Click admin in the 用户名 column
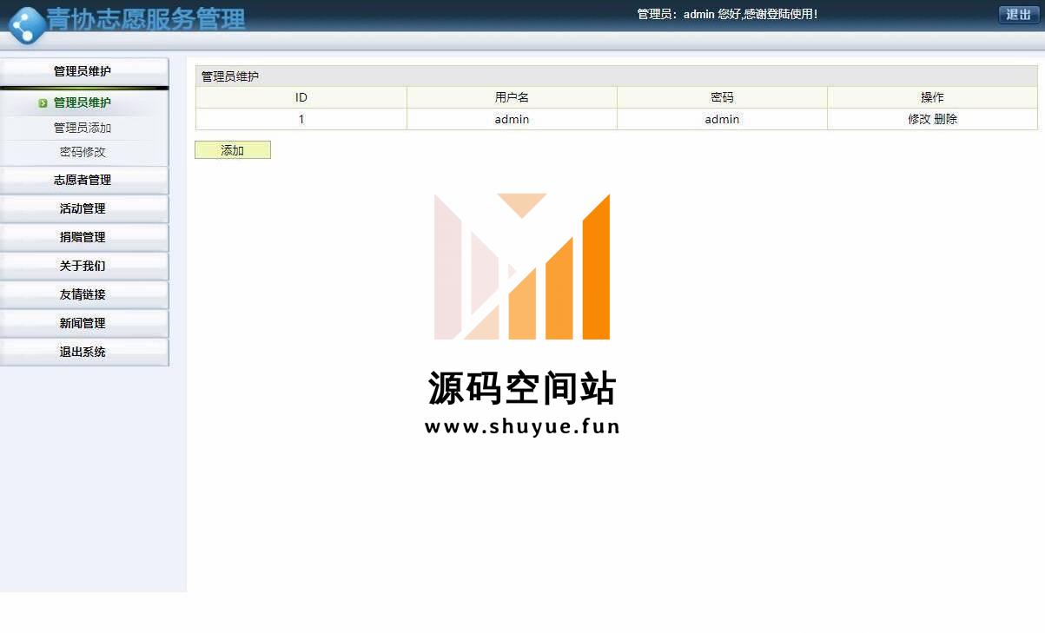Screen dimensions: 1045x633 point(512,119)
